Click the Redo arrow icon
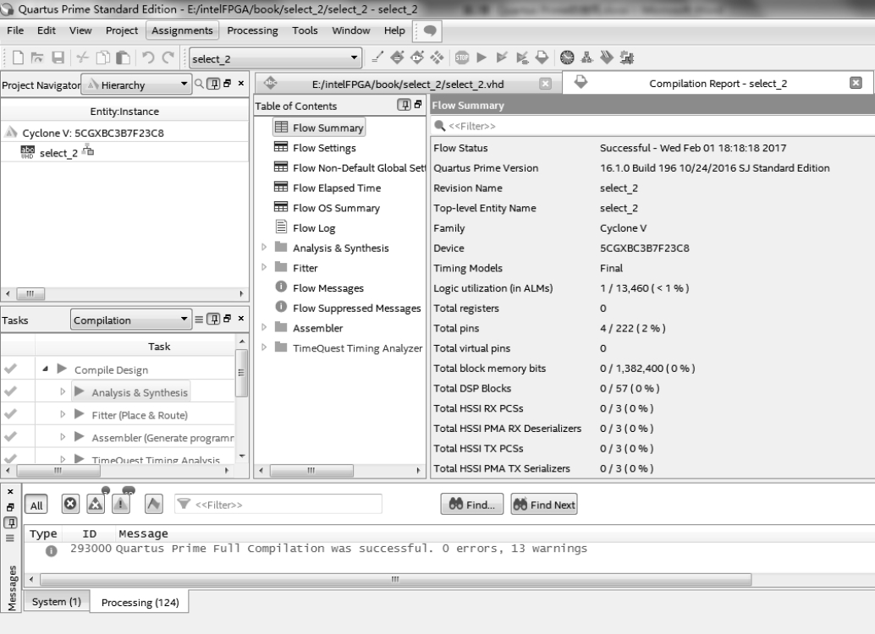The image size is (875, 634). [x=168, y=57]
